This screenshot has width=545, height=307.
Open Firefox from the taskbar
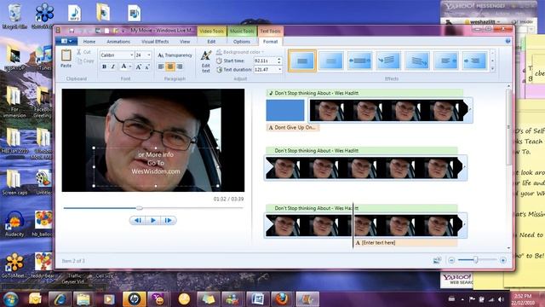coord(282,299)
